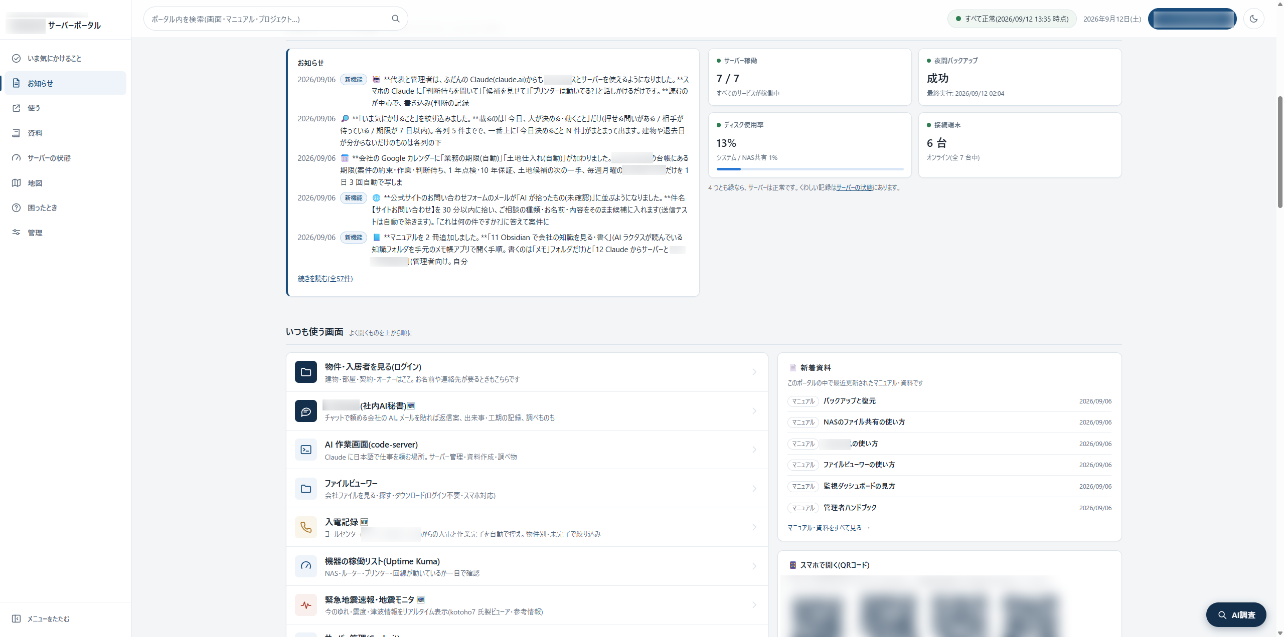Expand chevron on 社内AI秘書 row
The image size is (1284, 637).
coord(754,411)
